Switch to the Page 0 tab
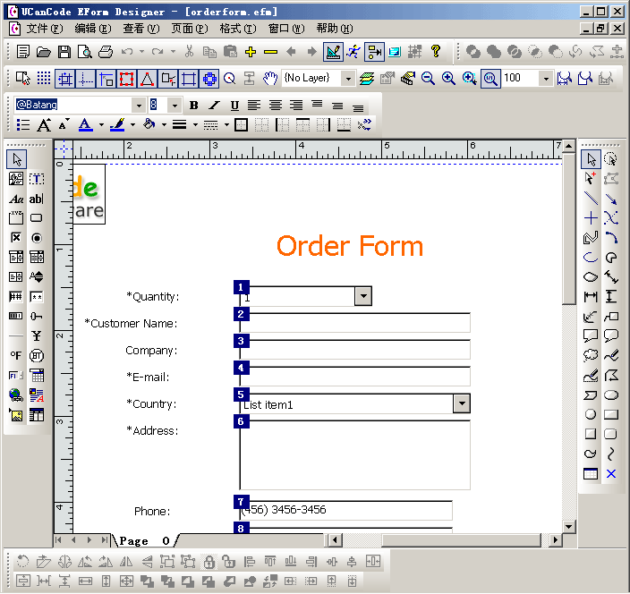This screenshot has width=630, height=594. [x=144, y=540]
